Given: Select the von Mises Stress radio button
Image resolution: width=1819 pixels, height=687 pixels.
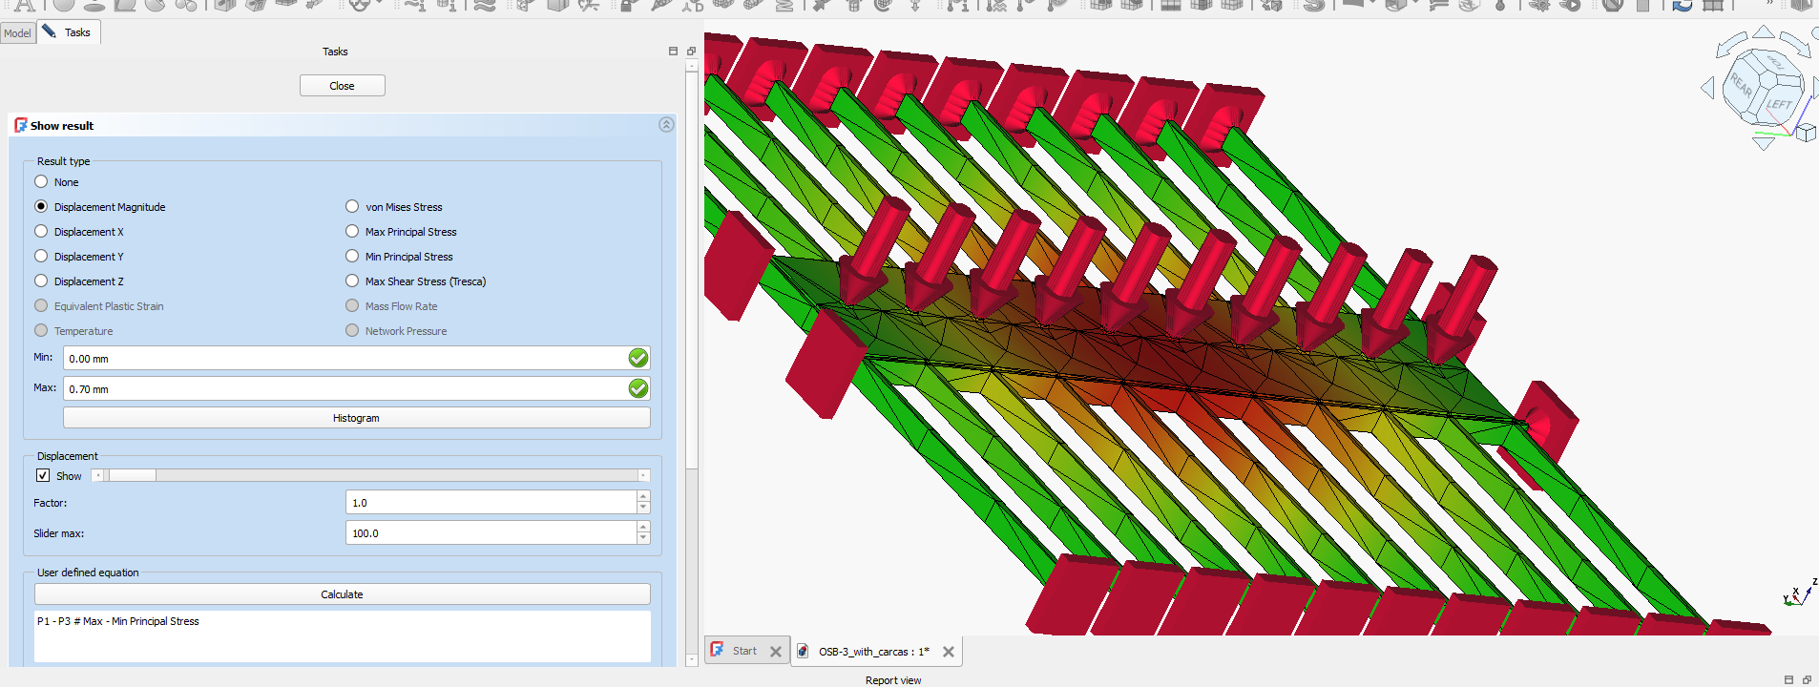Looking at the screenshot, I should (352, 207).
